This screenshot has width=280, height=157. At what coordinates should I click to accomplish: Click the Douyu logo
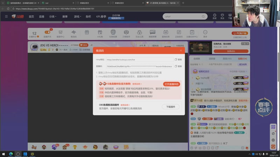point(18,16)
